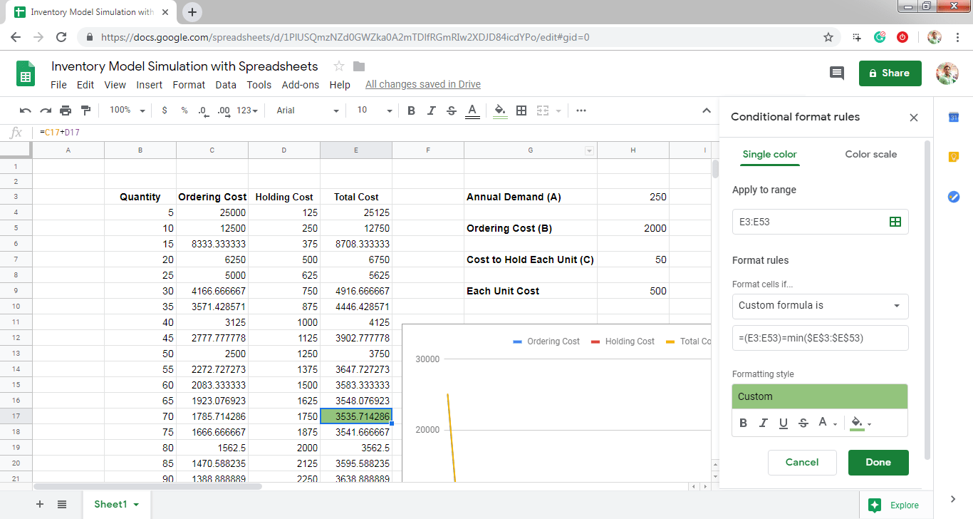Add a new sheet with plus button
This screenshot has width=973, height=519.
coord(40,504)
